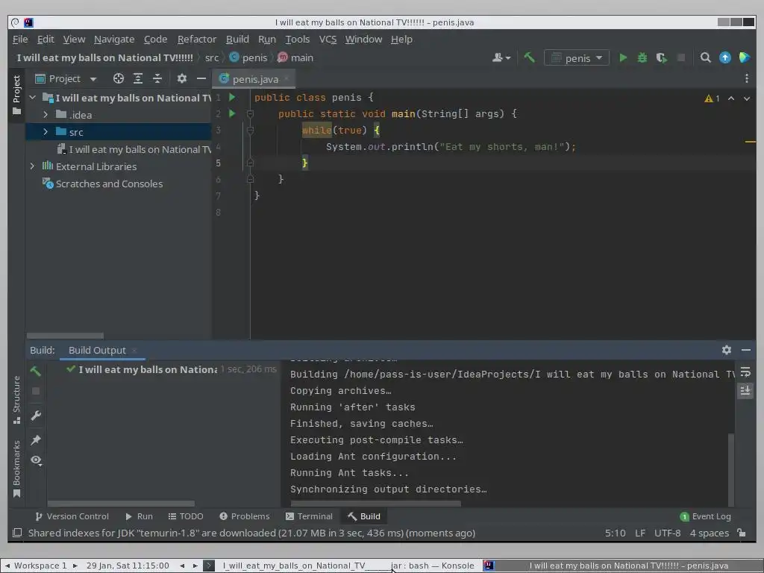The width and height of the screenshot is (764, 573).
Task: Click the src breadcrumb in navigation bar
Action: 212,57
